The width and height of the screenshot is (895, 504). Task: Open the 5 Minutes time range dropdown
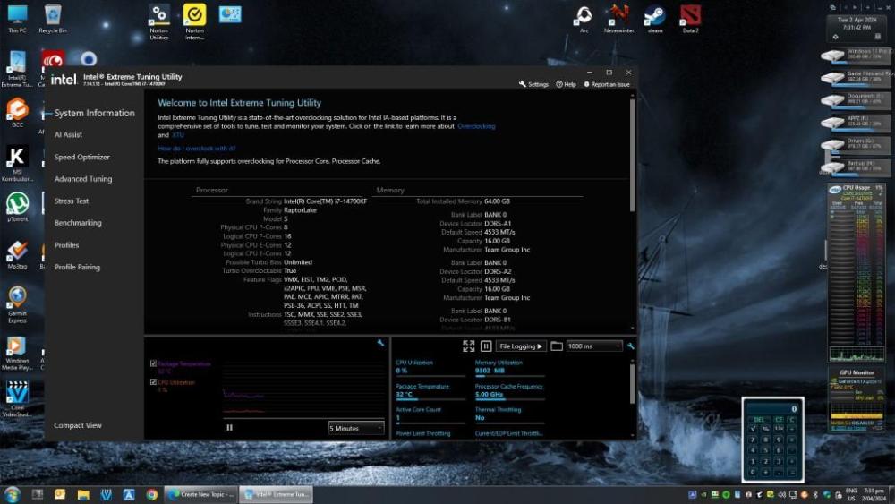pyautogui.click(x=355, y=428)
